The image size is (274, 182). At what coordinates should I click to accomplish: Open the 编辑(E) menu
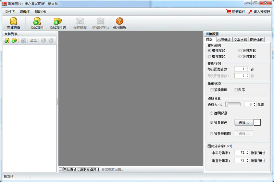tap(25, 12)
